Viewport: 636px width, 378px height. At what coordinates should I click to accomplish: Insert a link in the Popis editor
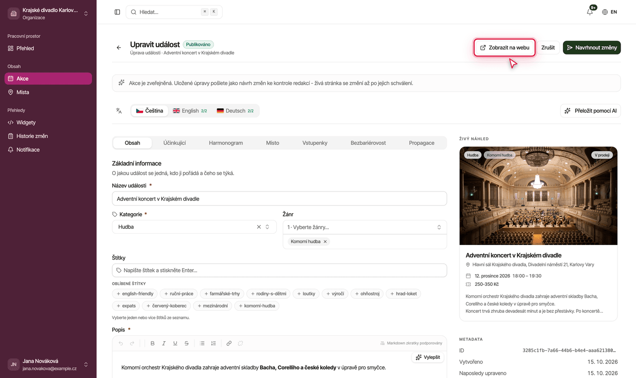click(229, 344)
